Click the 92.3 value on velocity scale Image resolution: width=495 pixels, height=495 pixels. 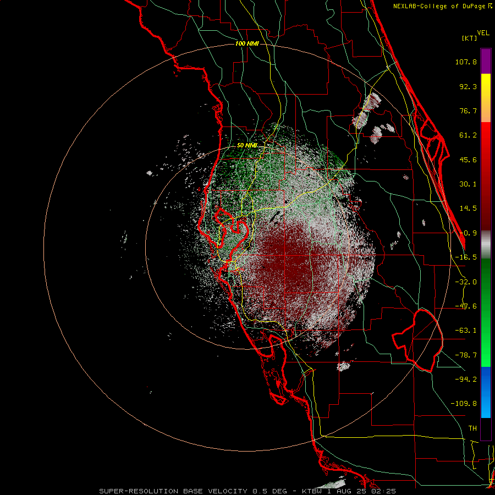point(468,86)
